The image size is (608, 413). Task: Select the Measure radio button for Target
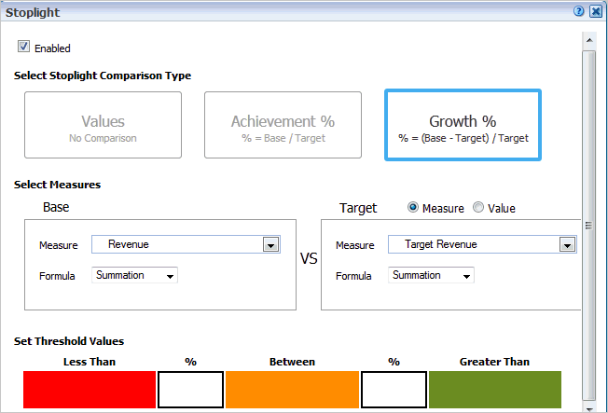tap(413, 208)
